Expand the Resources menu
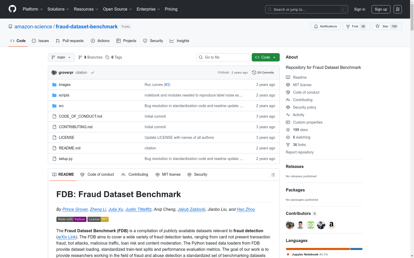Viewport: 414px width, 258px height. (86, 9)
